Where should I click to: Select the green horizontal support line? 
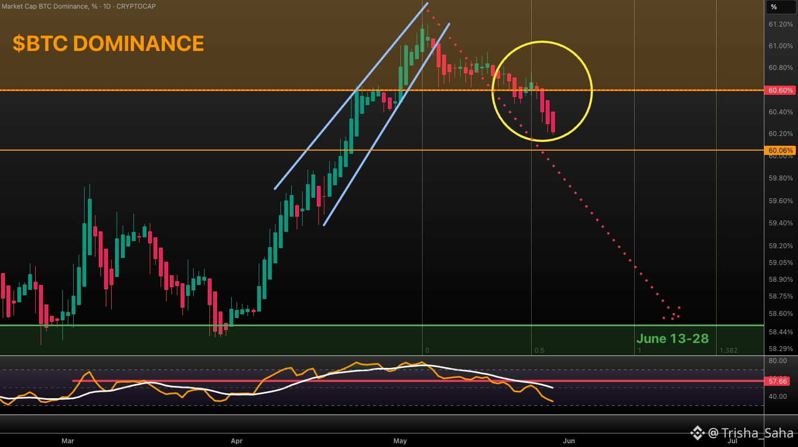(382, 326)
